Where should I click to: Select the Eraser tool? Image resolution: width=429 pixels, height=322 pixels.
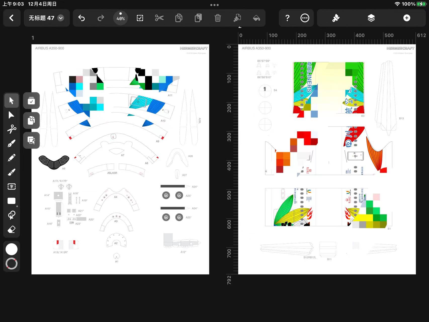pyautogui.click(x=12, y=229)
